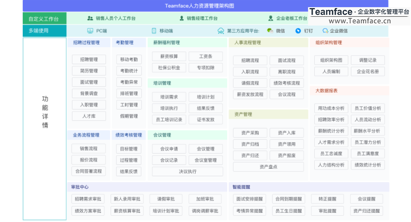Screen dimensions: 411x222
Task: Open 请假审批 in 审批中心
Action: 165,199
